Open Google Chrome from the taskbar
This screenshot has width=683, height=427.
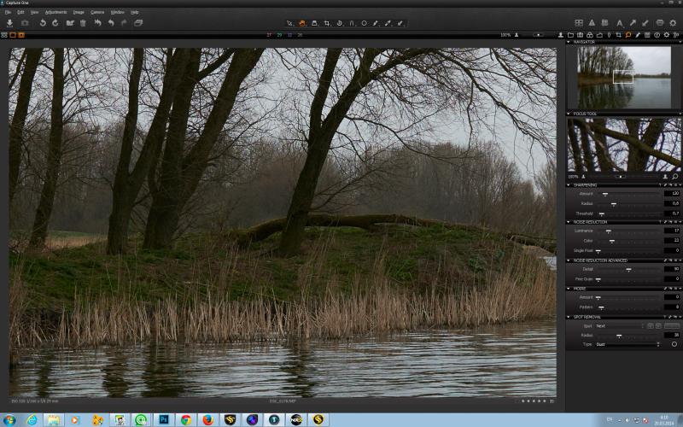coord(186,419)
